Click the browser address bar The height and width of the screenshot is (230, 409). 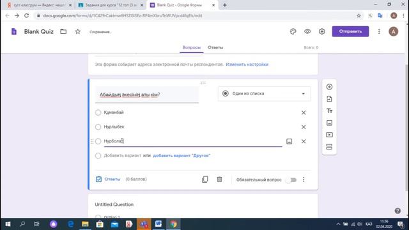tap(196, 15)
